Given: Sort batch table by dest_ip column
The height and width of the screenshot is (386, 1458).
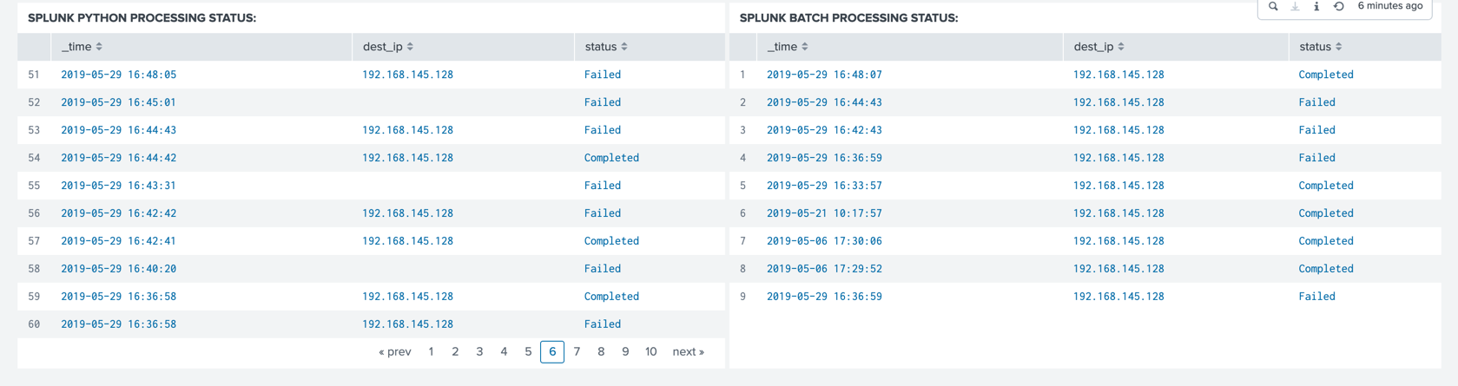Looking at the screenshot, I should 1099,47.
